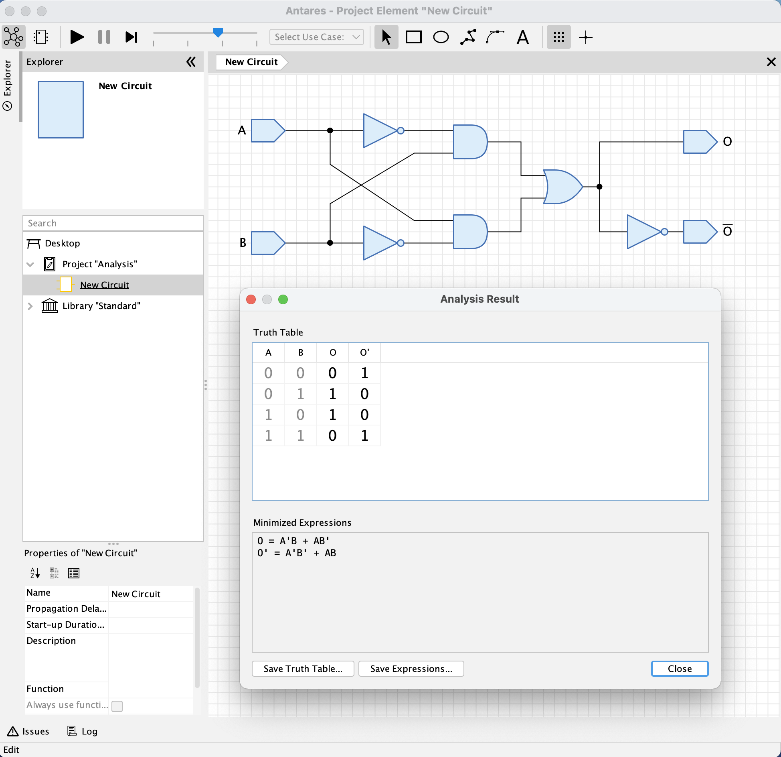Viewport: 781px width, 757px height.
Task: Click Save Truth Table button
Action: 303,668
